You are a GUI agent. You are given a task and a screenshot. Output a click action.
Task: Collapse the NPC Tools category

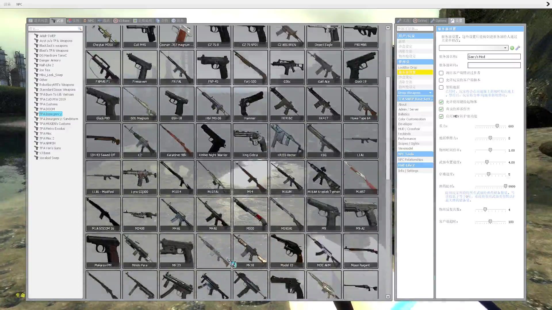click(x=415, y=154)
